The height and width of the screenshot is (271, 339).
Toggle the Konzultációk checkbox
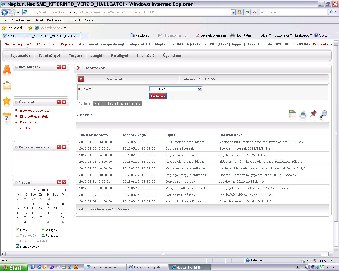18,246
